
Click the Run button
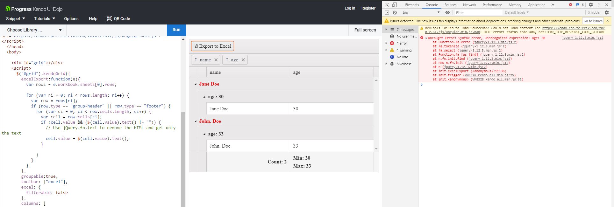(176, 30)
